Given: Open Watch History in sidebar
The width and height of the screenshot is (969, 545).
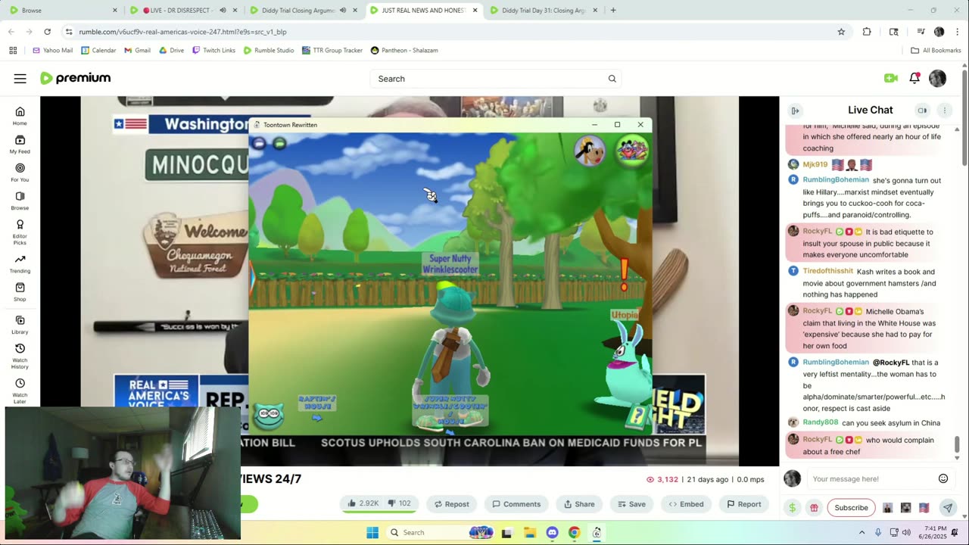Looking at the screenshot, I should 20,356.
